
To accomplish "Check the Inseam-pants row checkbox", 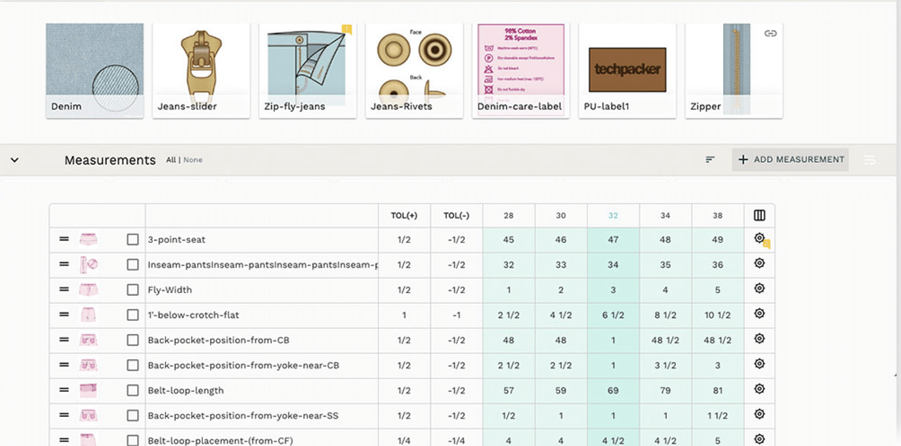I will tap(133, 265).
